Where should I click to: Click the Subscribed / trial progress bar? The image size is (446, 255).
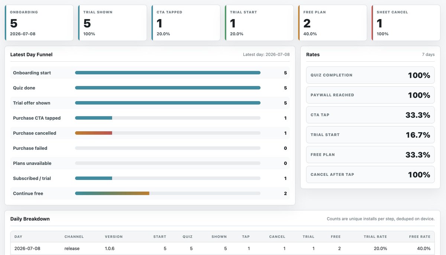(168, 178)
